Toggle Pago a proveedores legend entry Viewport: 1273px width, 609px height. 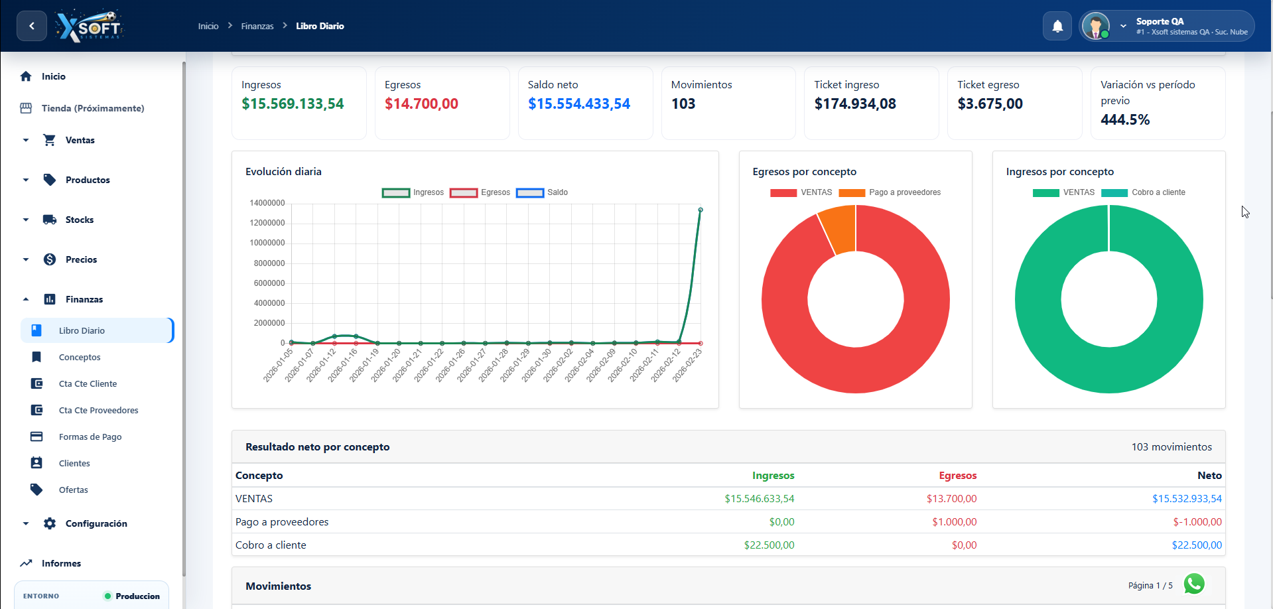[890, 192]
